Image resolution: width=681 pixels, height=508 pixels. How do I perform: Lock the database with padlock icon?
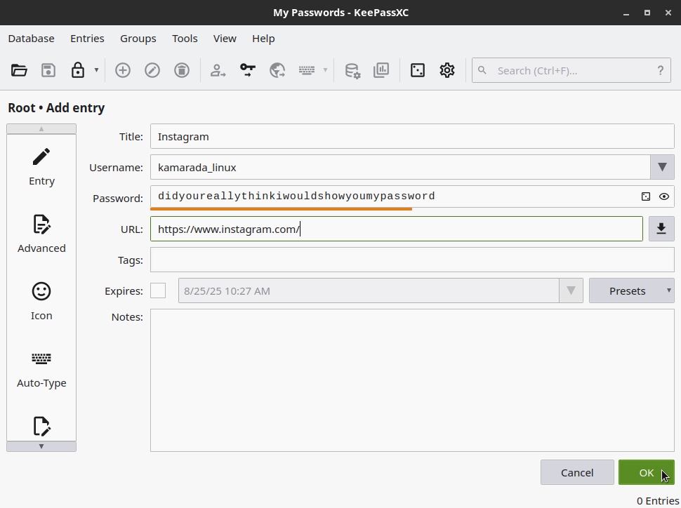78,70
